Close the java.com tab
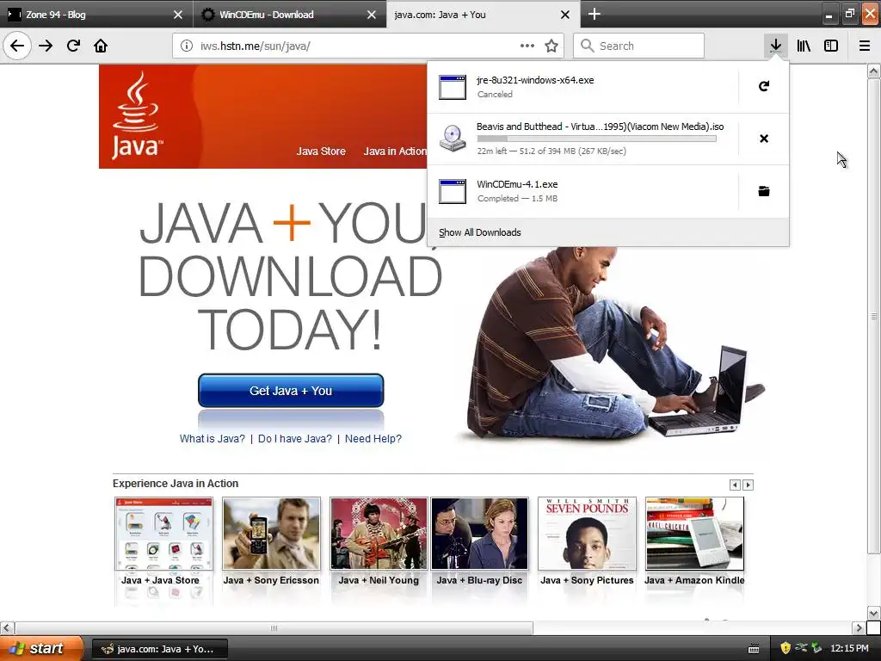The height and width of the screenshot is (661, 881). (565, 15)
